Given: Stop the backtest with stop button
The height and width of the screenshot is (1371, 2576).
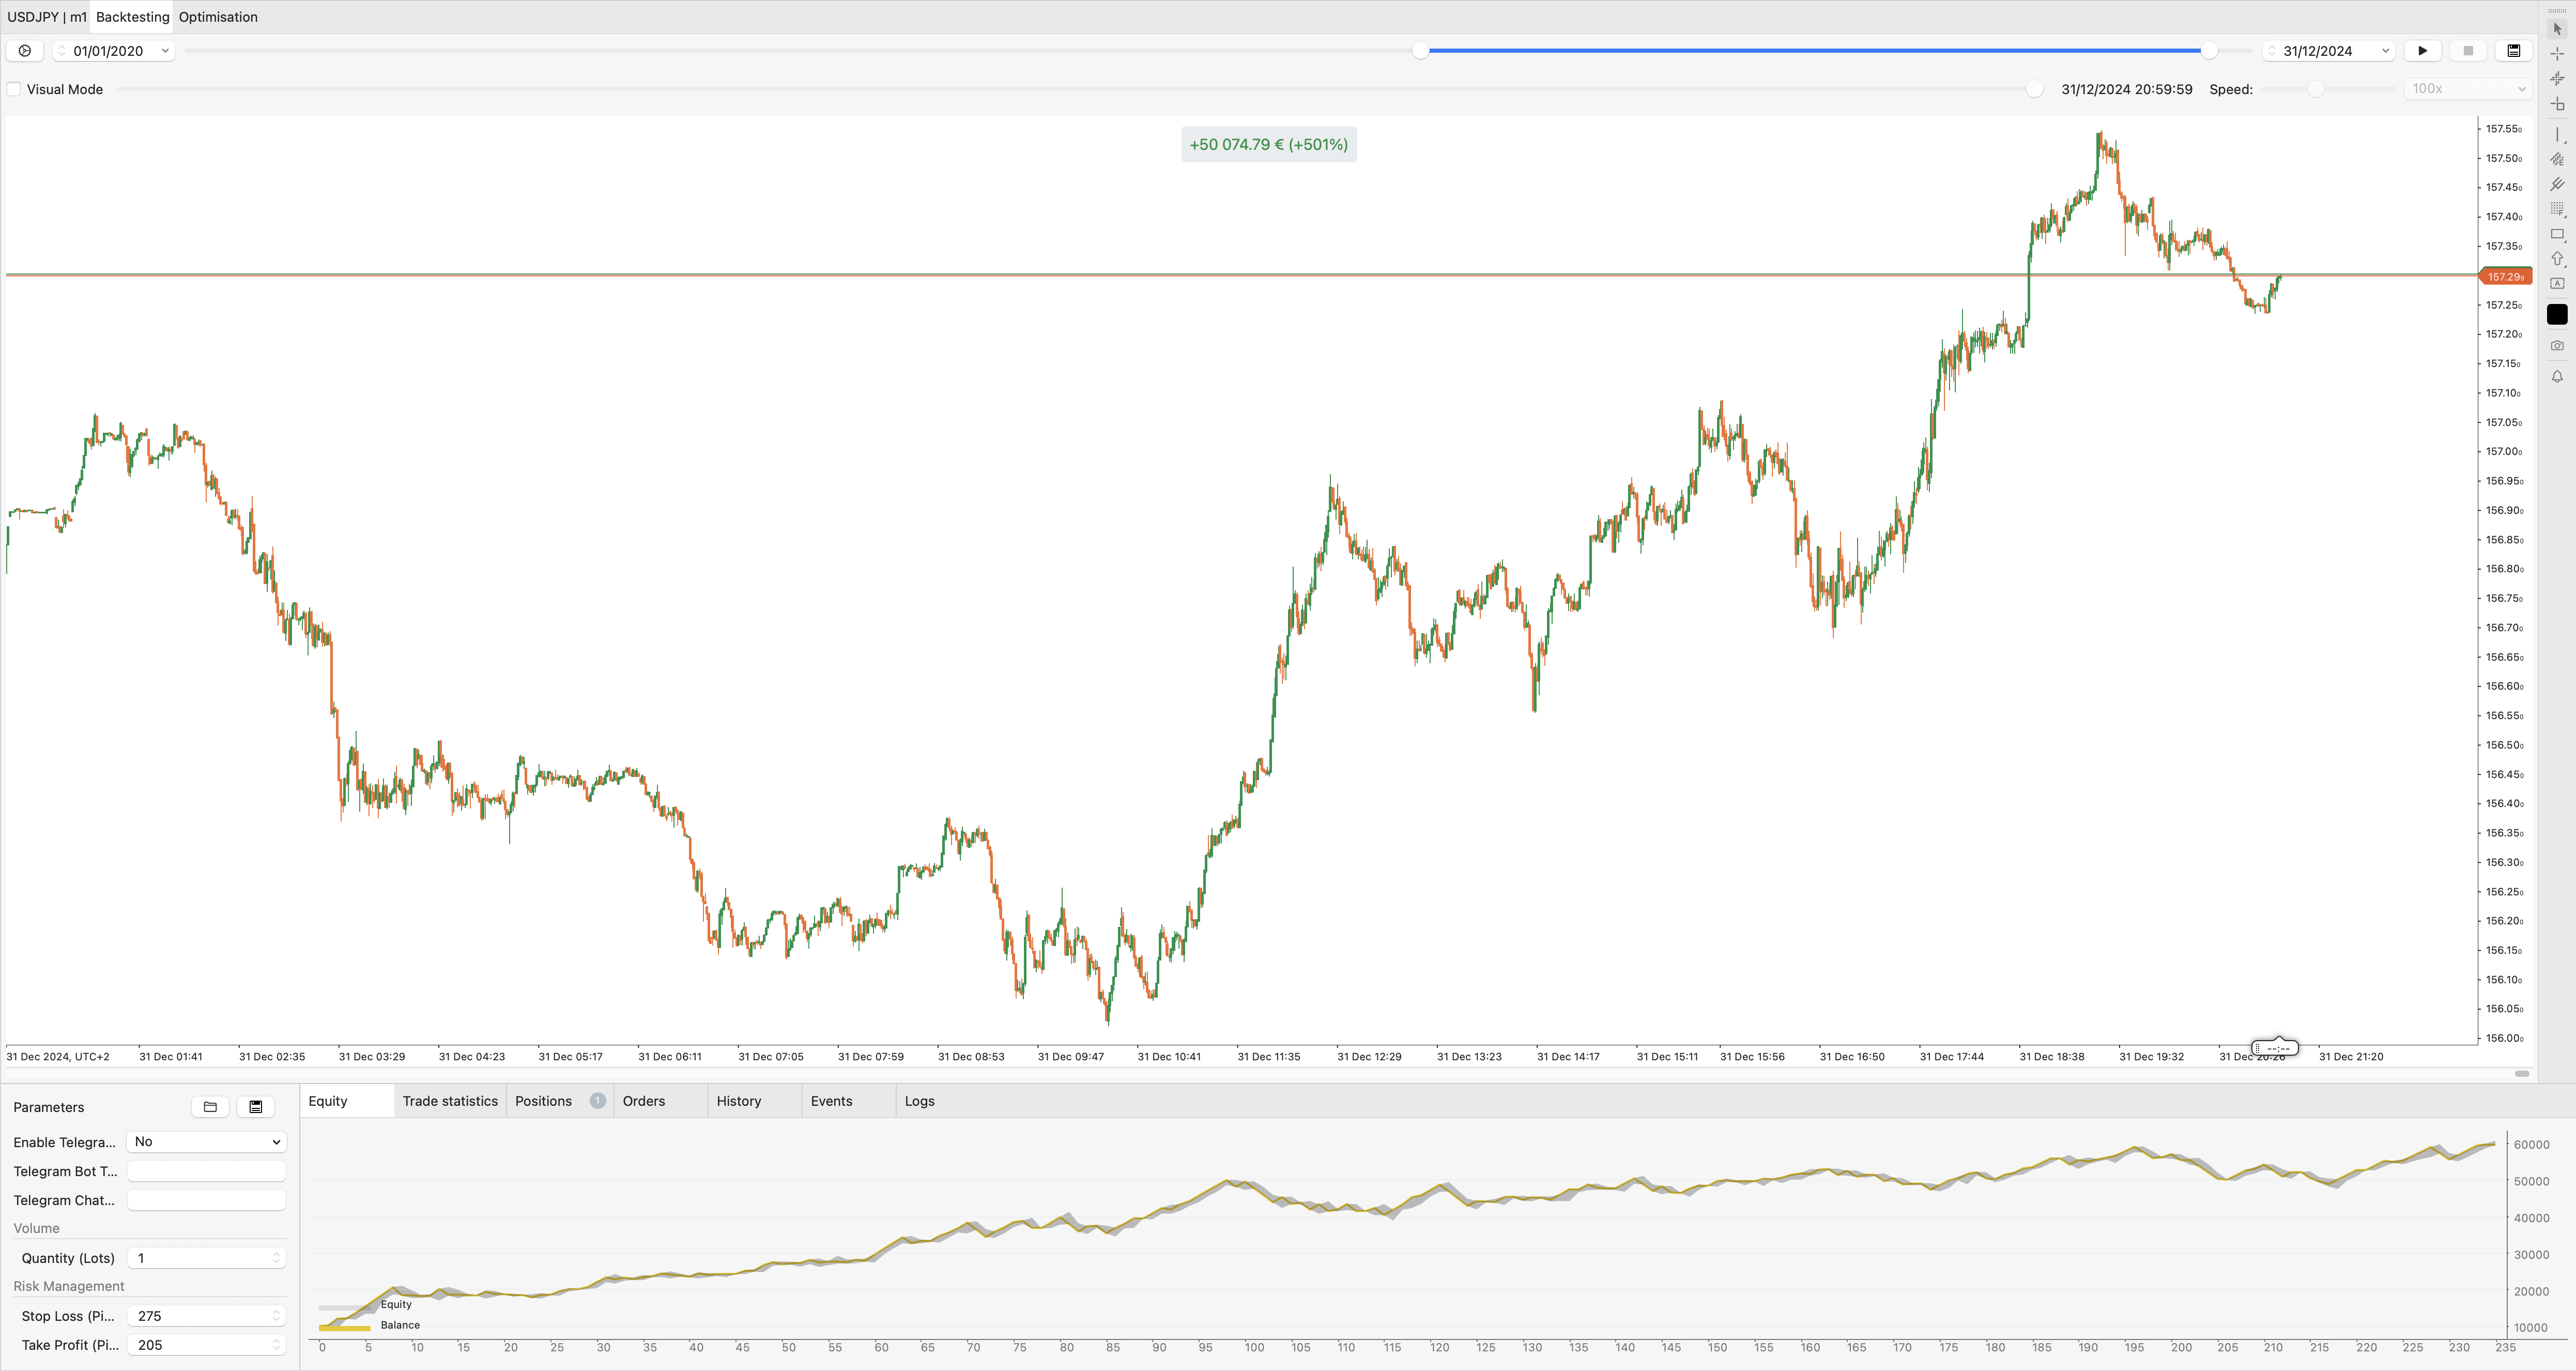Looking at the screenshot, I should tap(2468, 50).
